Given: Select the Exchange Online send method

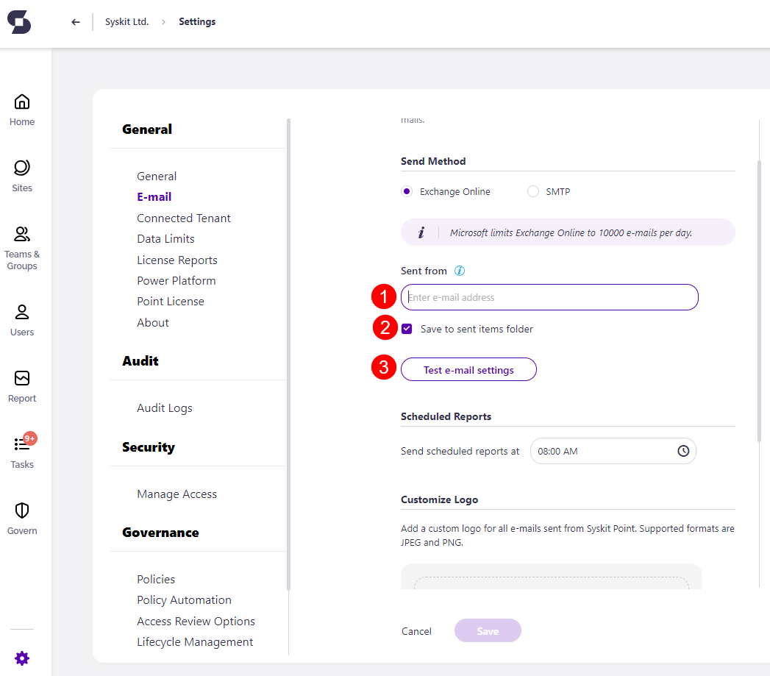Looking at the screenshot, I should tap(407, 191).
